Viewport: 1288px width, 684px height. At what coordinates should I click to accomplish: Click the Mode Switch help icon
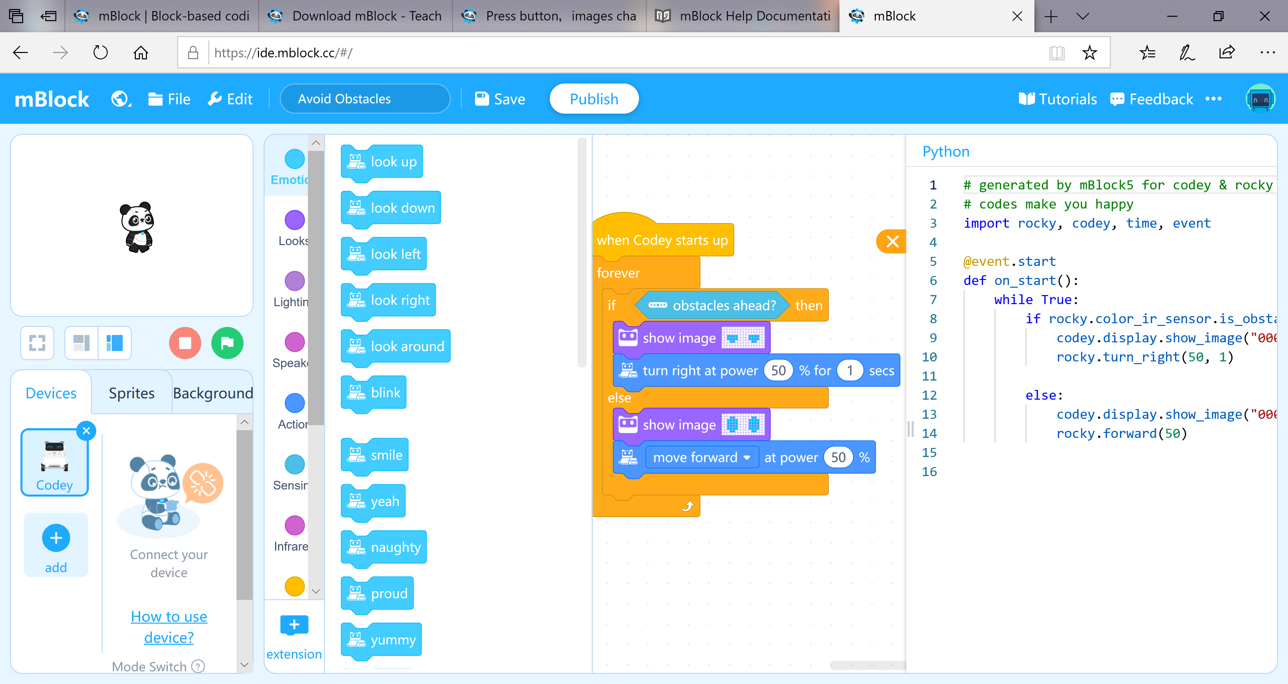[x=199, y=666]
